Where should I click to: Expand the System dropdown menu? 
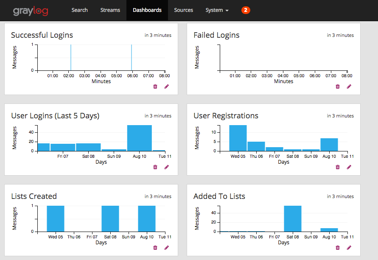point(217,10)
